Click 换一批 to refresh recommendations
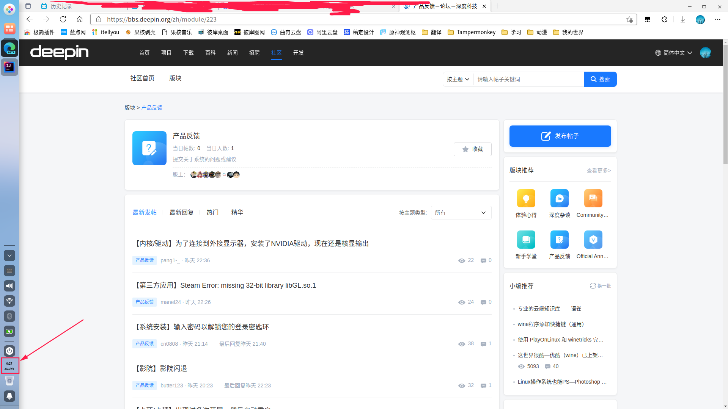The width and height of the screenshot is (728, 409). (600, 286)
